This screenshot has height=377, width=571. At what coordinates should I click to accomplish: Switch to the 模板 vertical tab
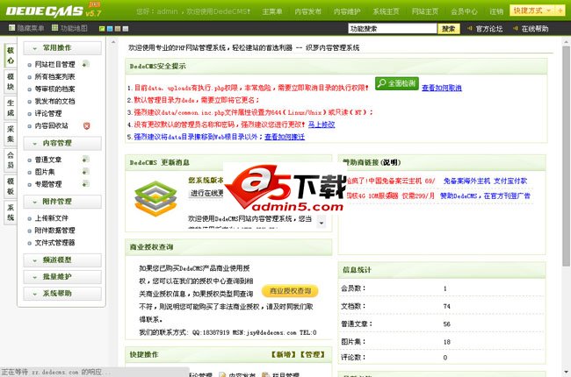point(11,186)
